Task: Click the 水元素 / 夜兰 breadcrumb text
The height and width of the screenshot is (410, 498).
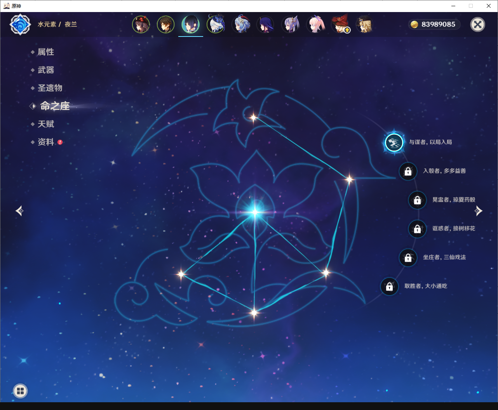Action: tap(57, 24)
